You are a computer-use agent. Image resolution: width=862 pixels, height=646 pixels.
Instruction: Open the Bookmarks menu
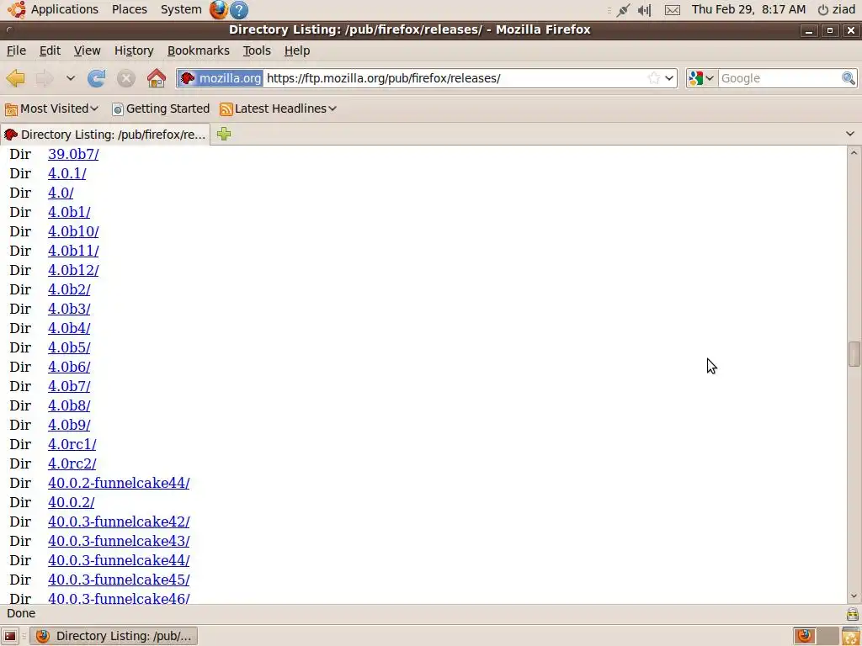(x=198, y=50)
